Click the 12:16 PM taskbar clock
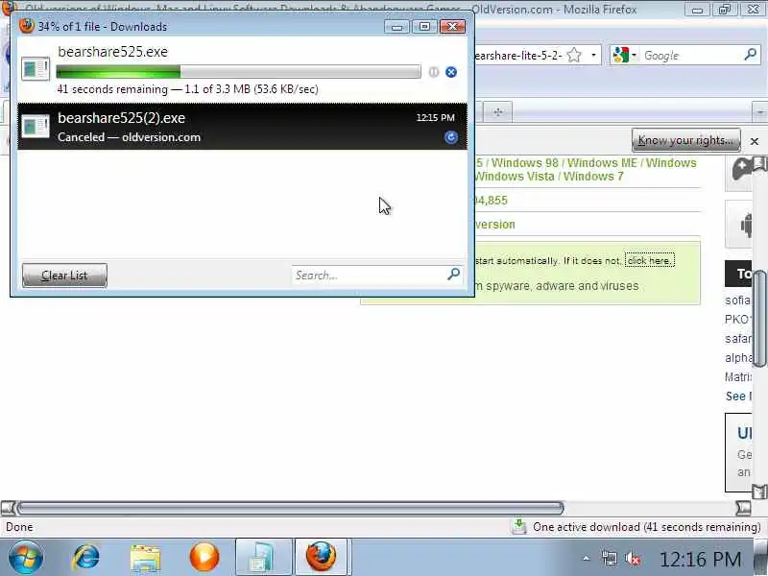This screenshot has height=576, width=768. coord(700,559)
